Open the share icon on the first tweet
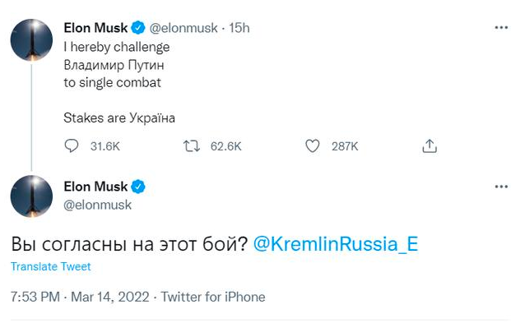 tap(429, 145)
